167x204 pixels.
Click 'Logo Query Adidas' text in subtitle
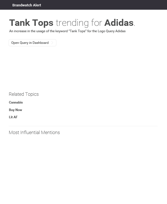tap(112, 31)
